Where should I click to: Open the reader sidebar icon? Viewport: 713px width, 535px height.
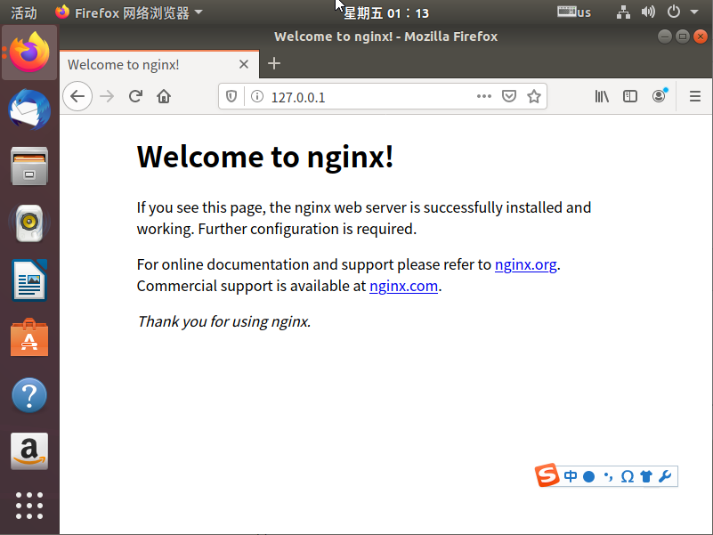click(630, 96)
